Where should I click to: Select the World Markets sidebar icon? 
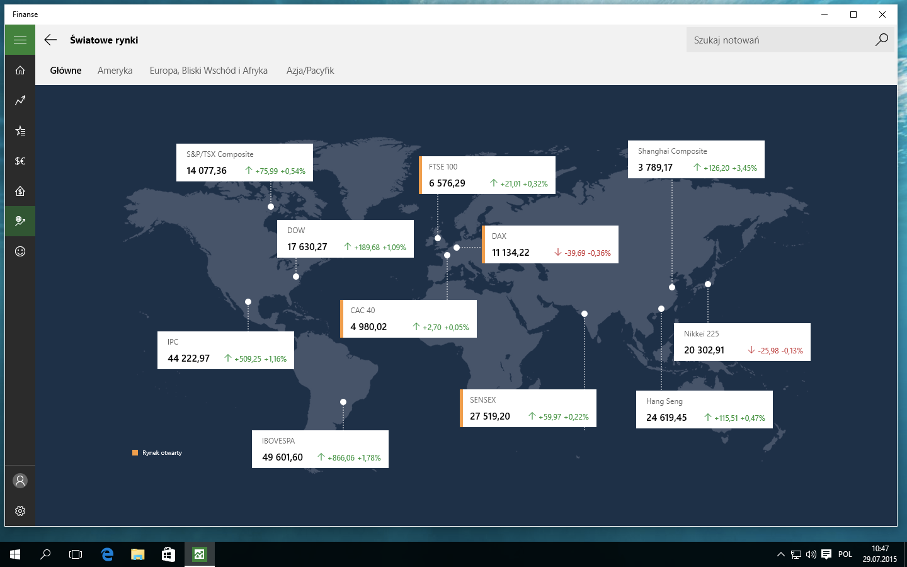point(20,221)
